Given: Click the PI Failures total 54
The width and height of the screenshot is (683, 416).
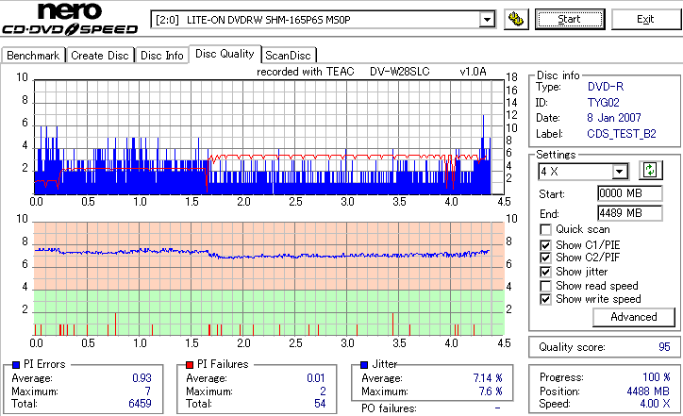Looking at the screenshot, I should 320,404.
